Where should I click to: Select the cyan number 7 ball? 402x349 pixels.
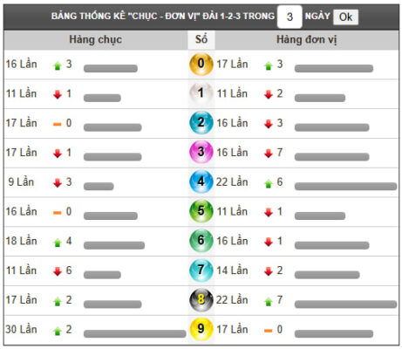point(201,270)
